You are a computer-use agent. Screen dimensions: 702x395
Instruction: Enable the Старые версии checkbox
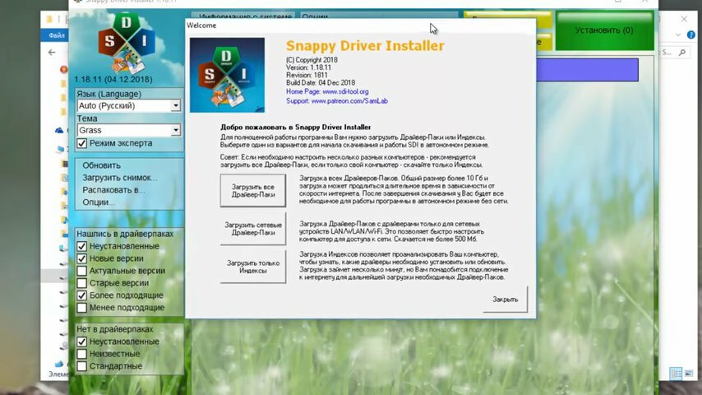[81, 283]
